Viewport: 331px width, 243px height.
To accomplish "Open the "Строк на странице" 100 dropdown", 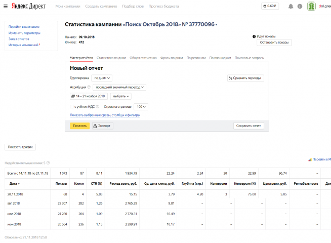I will pos(141,107).
